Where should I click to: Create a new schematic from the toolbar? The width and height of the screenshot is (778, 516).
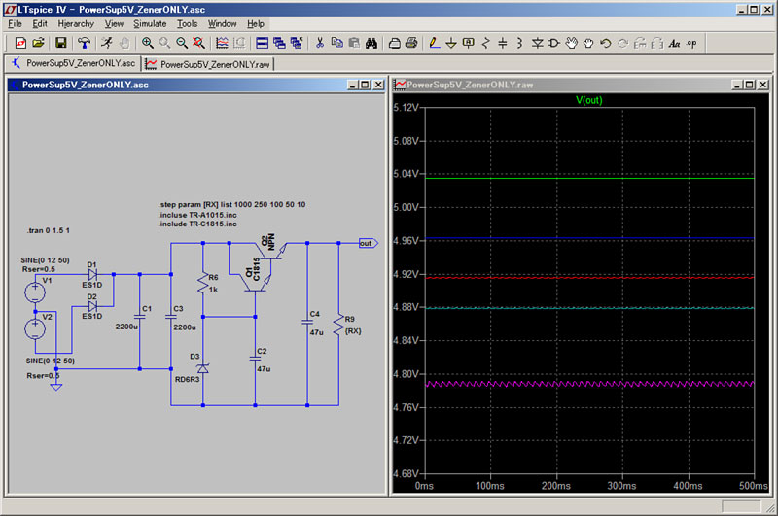click(20, 43)
